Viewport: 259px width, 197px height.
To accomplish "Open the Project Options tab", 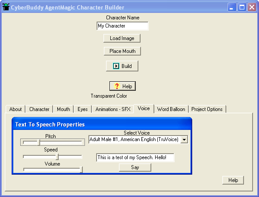I will tap(207, 109).
